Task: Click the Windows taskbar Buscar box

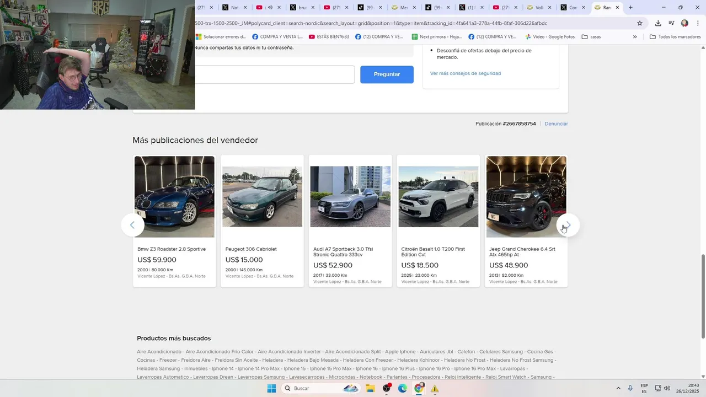Action: tap(322, 388)
